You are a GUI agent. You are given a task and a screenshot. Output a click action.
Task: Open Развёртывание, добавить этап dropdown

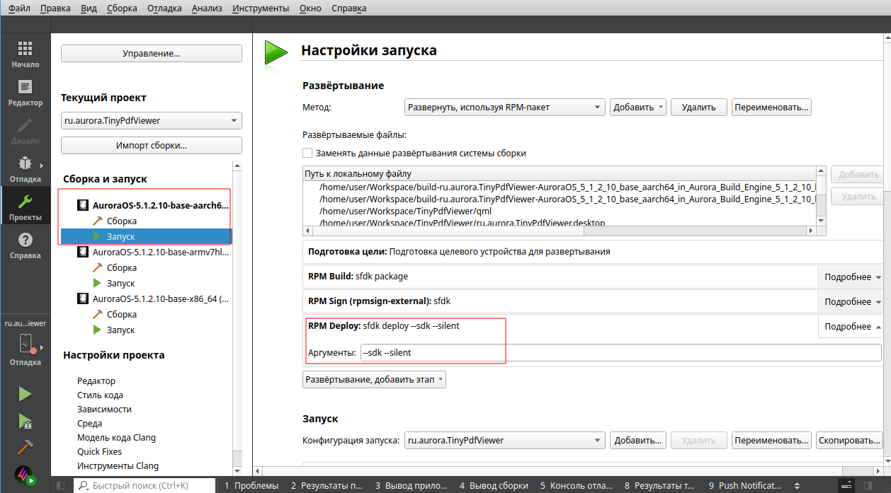click(x=374, y=380)
